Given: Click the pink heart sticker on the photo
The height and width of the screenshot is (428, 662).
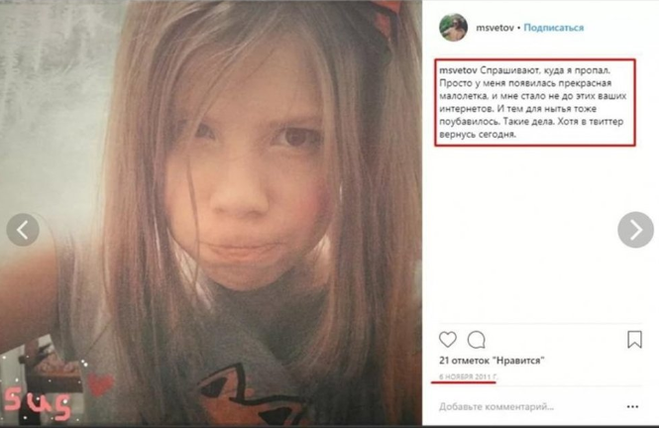Looking at the screenshot, I should click(100, 383).
